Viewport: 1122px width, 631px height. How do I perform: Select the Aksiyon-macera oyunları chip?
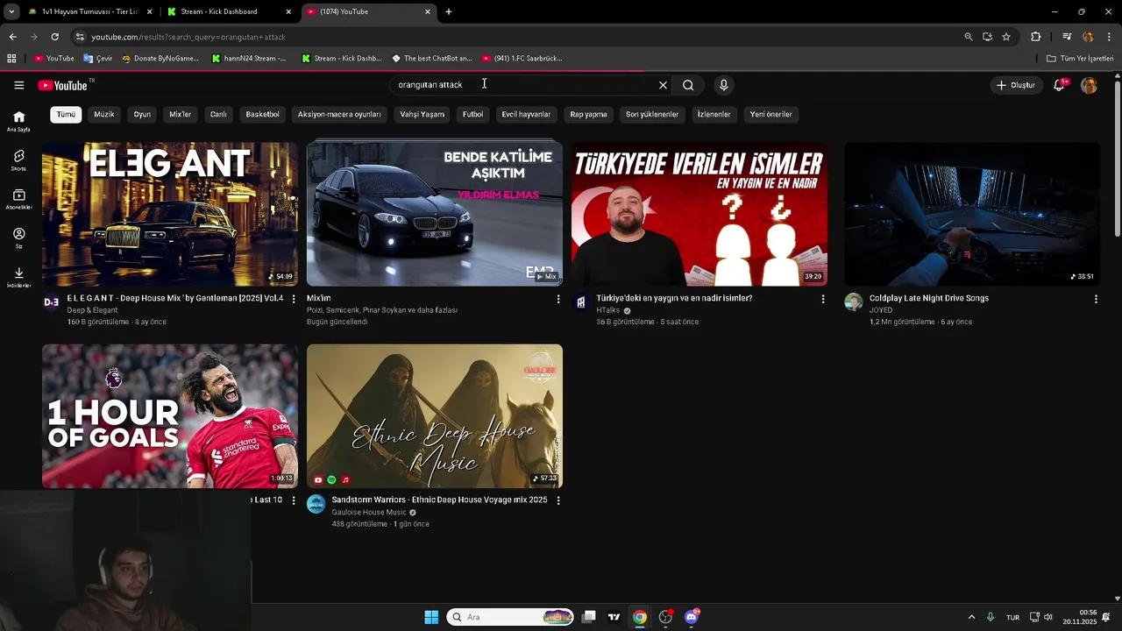coord(339,114)
